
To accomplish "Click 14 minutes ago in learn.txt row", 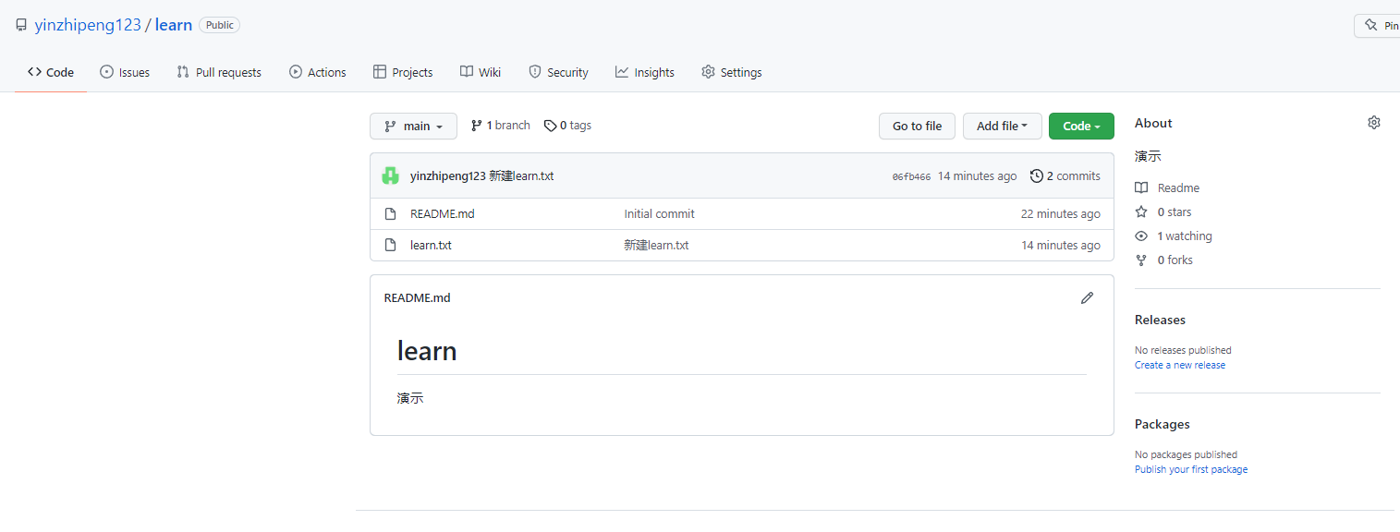I will [1061, 246].
